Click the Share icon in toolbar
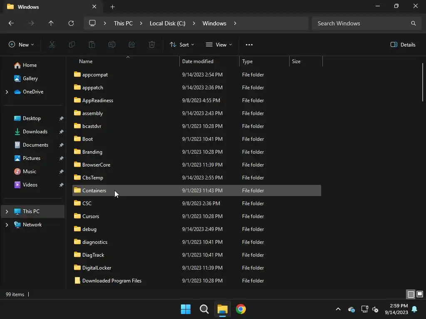The width and height of the screenshot is (426, 319). 132,44
